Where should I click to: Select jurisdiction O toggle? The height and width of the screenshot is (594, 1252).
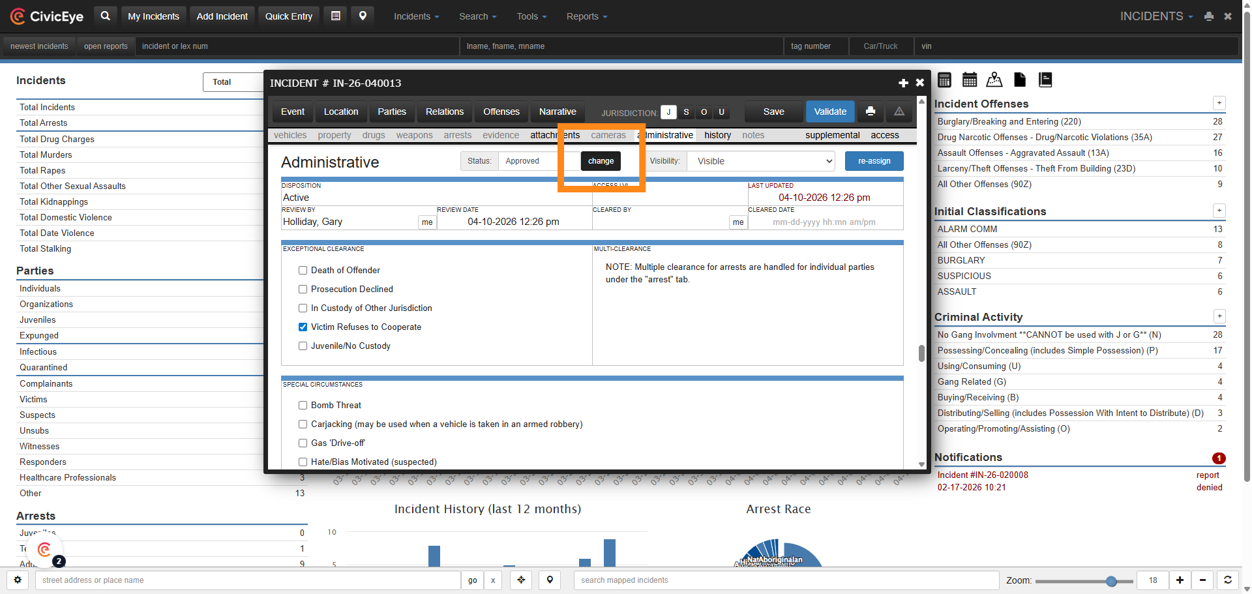tap(704, 112)
